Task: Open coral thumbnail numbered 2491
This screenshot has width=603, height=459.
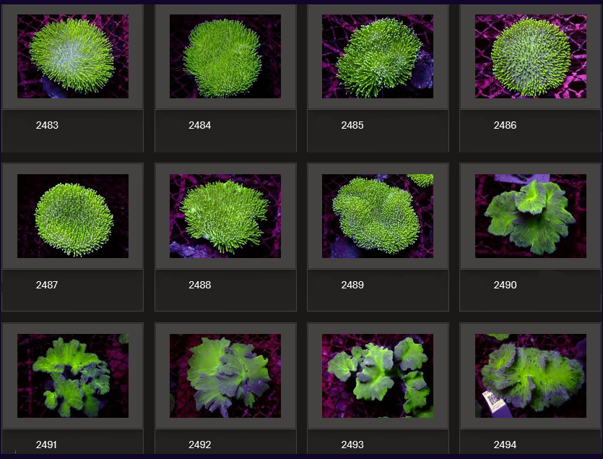Action: pos(73,376)
